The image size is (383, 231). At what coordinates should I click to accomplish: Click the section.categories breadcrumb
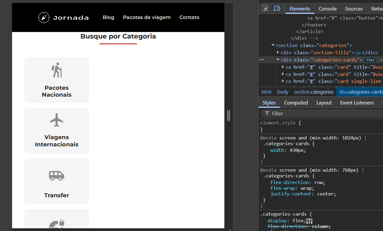[x=314, y=92]
